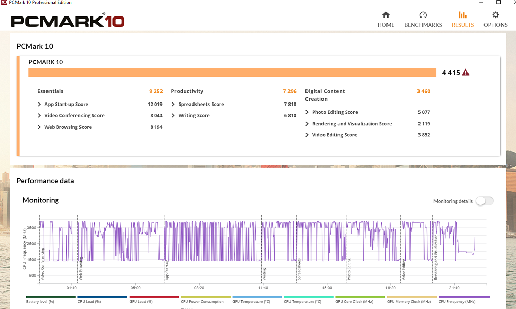Click the GPU Temperature legend color bar
The image size is (516, 309).
(x=257, y=297)
